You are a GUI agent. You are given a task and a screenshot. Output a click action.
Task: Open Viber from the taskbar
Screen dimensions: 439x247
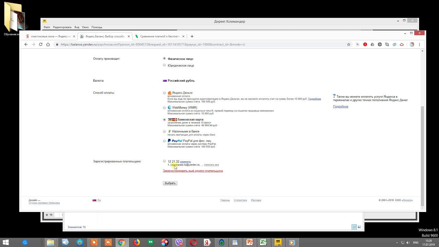(179, 243)
